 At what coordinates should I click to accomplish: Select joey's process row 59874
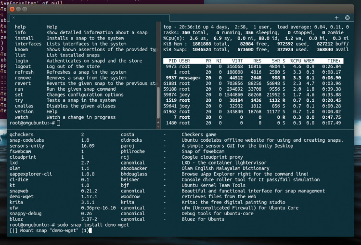pos(253,95)
